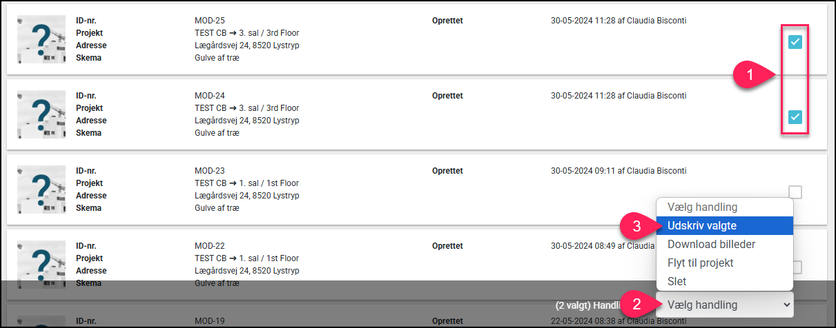Open the 'Vælg handling' dropdown at bottom

(x=724, y=305)
